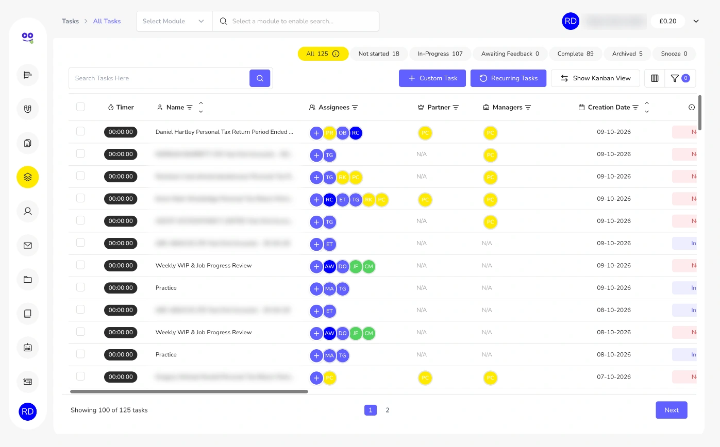Click the Name column filter icon
Screen dimensions: 720x447
[x=190, y=108]
